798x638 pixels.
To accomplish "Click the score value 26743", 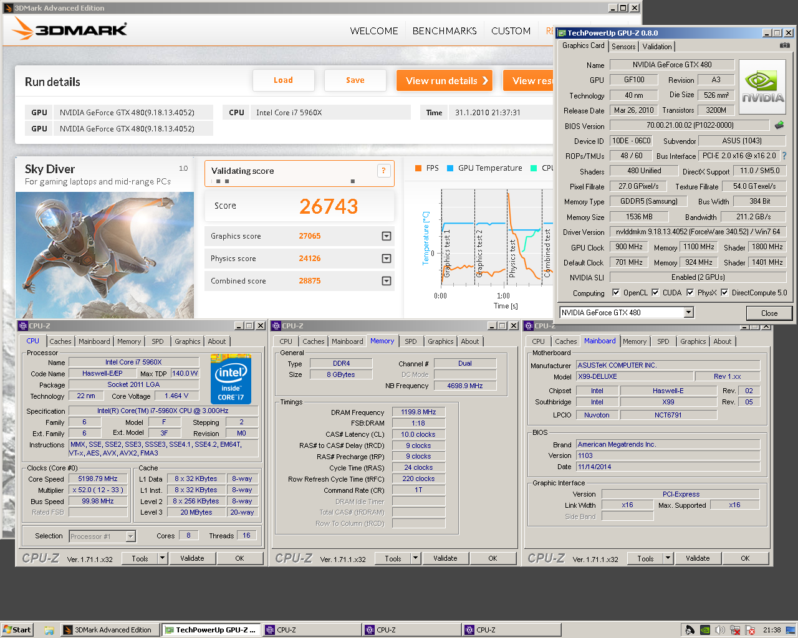I will coord(329,206).
